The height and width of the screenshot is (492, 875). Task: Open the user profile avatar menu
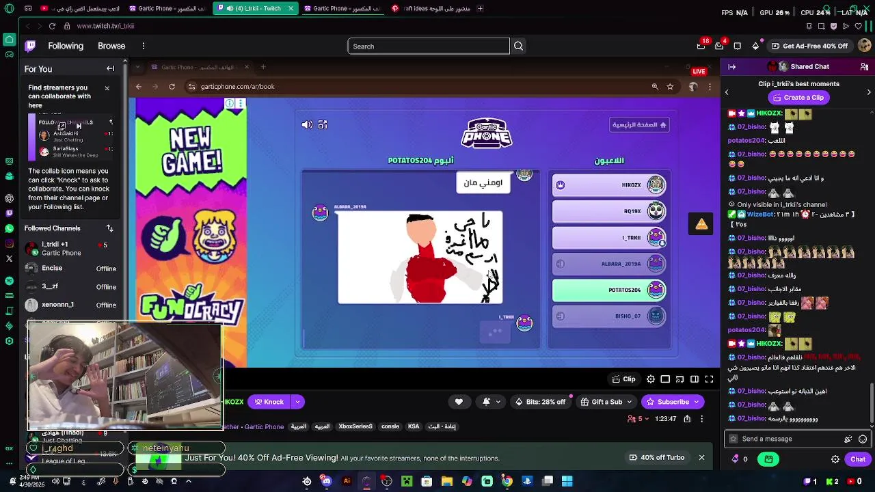864,46
